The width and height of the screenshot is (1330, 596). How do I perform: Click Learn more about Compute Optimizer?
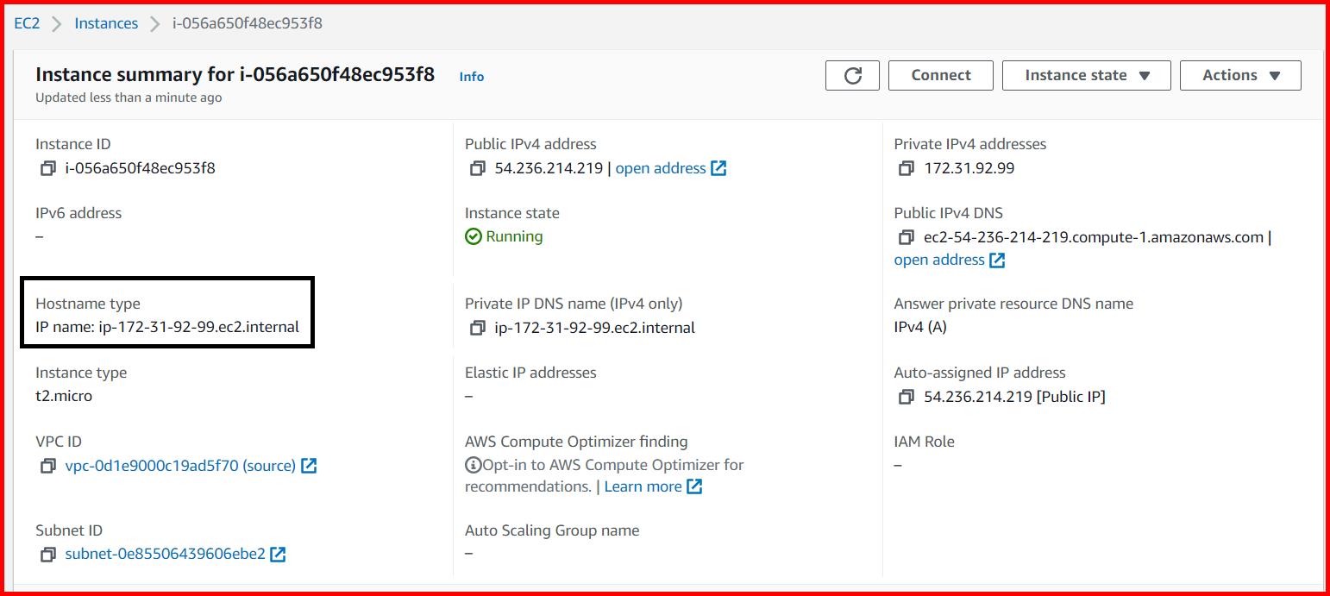point(643,486)
